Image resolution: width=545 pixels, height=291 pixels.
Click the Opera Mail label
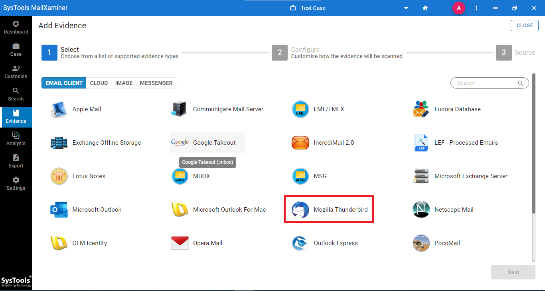click(x=207, y=243)
